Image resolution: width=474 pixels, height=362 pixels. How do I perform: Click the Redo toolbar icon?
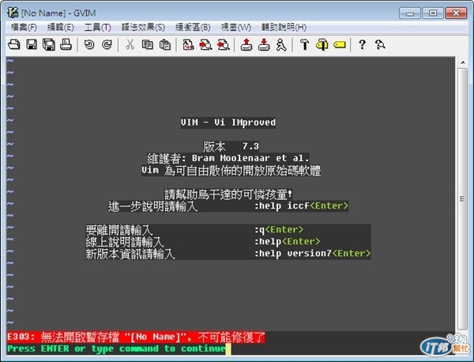pyautogui.click(x=107, y=45)
